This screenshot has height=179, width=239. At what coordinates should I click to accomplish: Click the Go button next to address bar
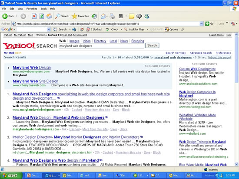pos(209,24)
